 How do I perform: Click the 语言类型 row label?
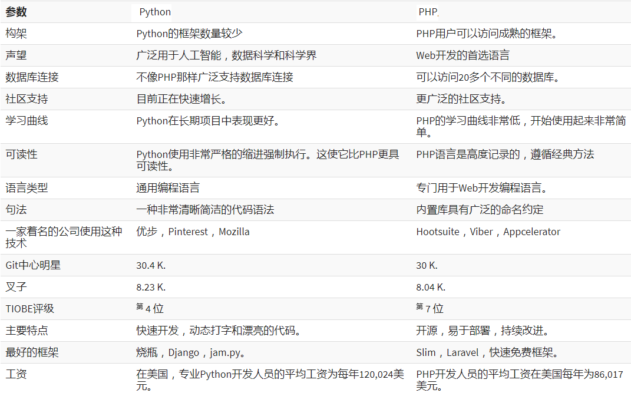[27, 188]
